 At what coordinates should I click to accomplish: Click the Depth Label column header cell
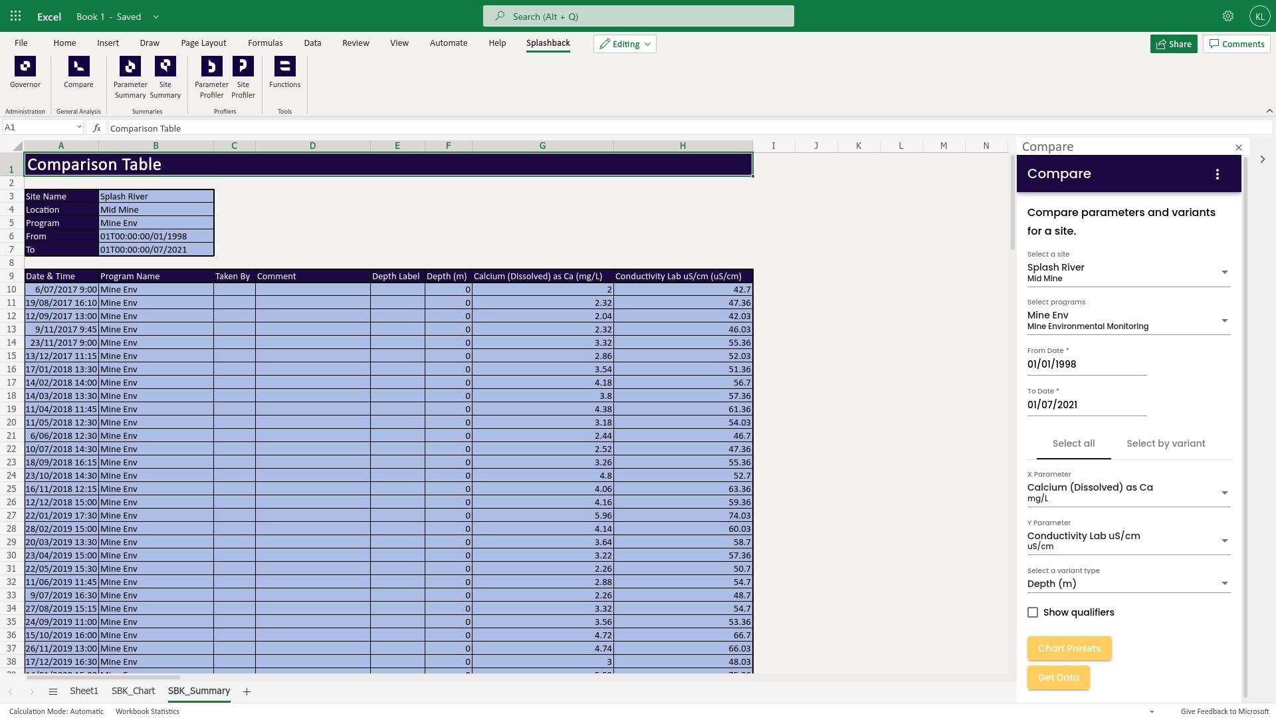pos(397,276)
